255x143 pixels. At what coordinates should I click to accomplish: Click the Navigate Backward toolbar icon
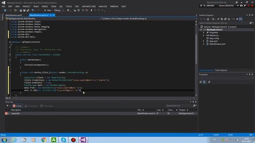[x=5, y=10]
